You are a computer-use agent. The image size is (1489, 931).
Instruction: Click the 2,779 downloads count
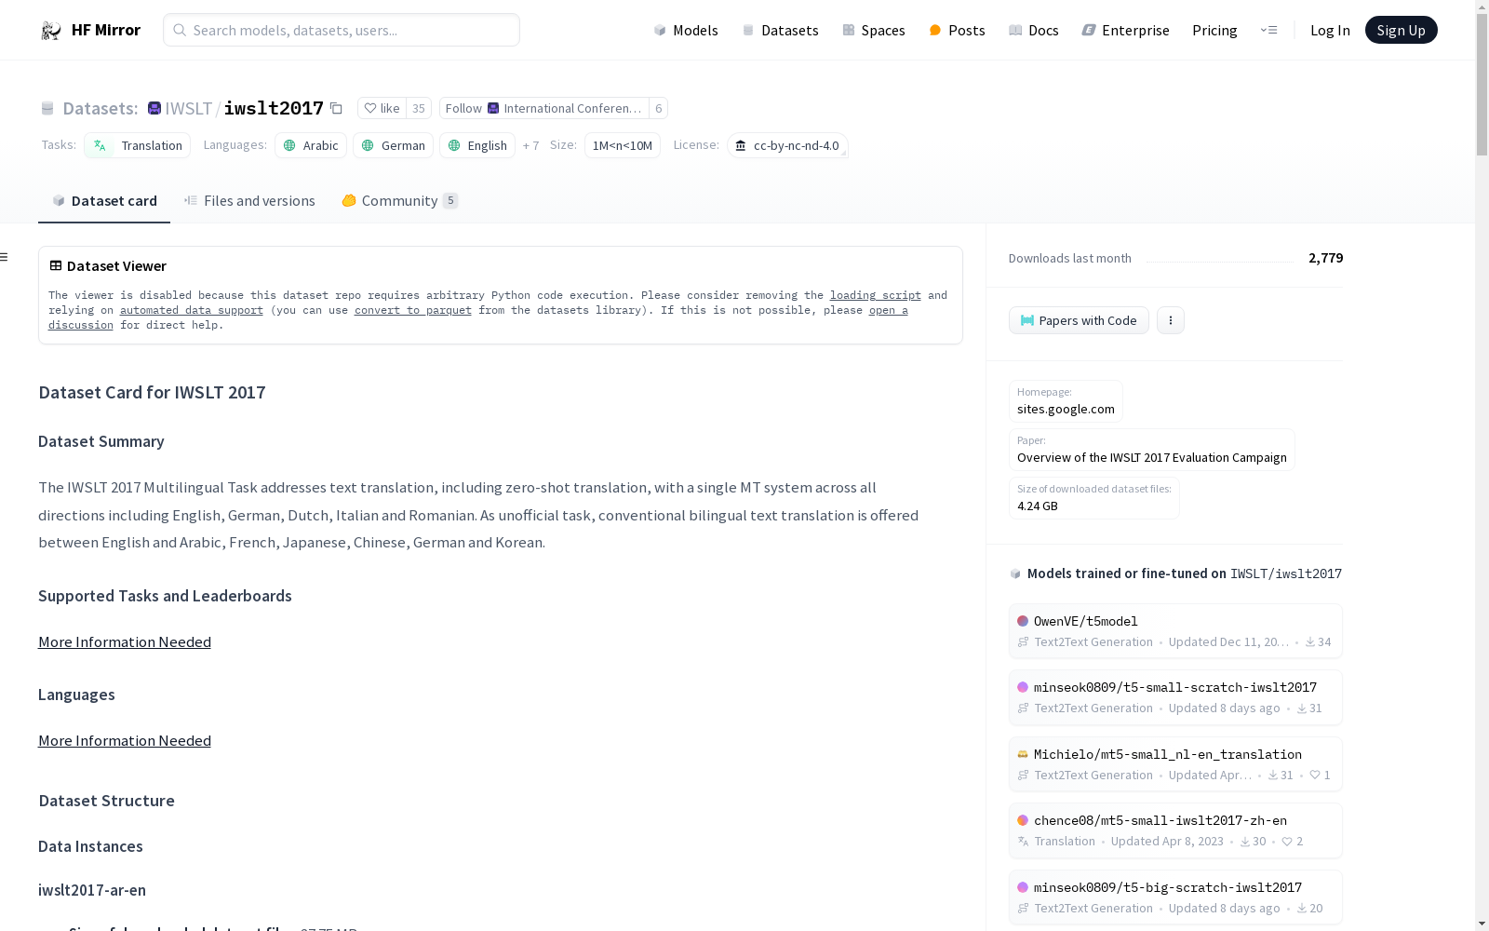1325,258
